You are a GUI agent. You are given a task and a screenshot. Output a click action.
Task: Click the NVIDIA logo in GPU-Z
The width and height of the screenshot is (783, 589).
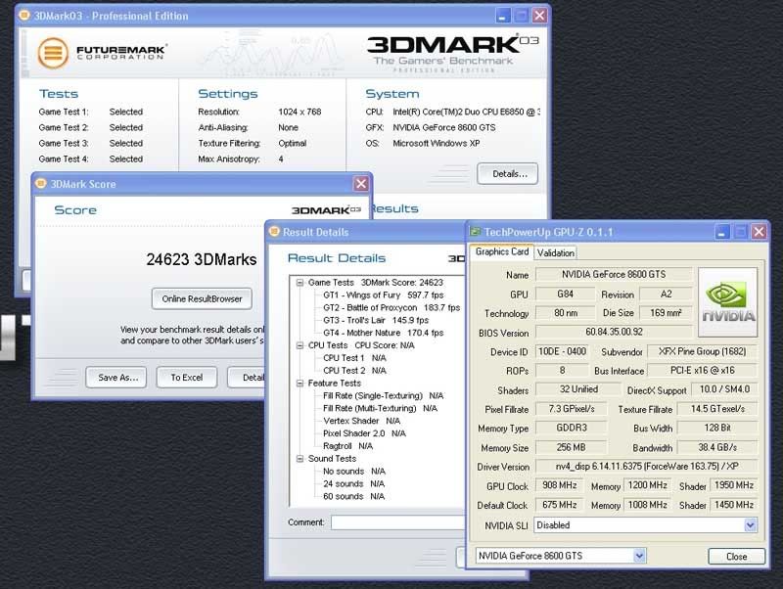727,302
